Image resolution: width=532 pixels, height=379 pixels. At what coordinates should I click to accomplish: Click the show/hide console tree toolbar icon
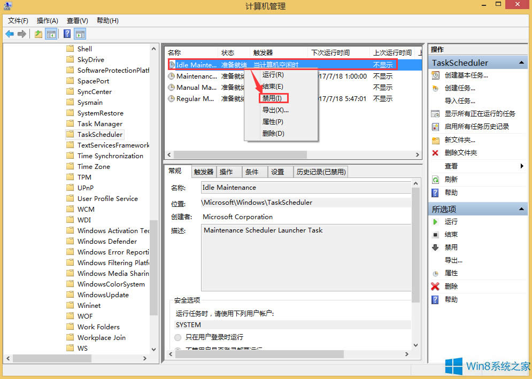51,34
